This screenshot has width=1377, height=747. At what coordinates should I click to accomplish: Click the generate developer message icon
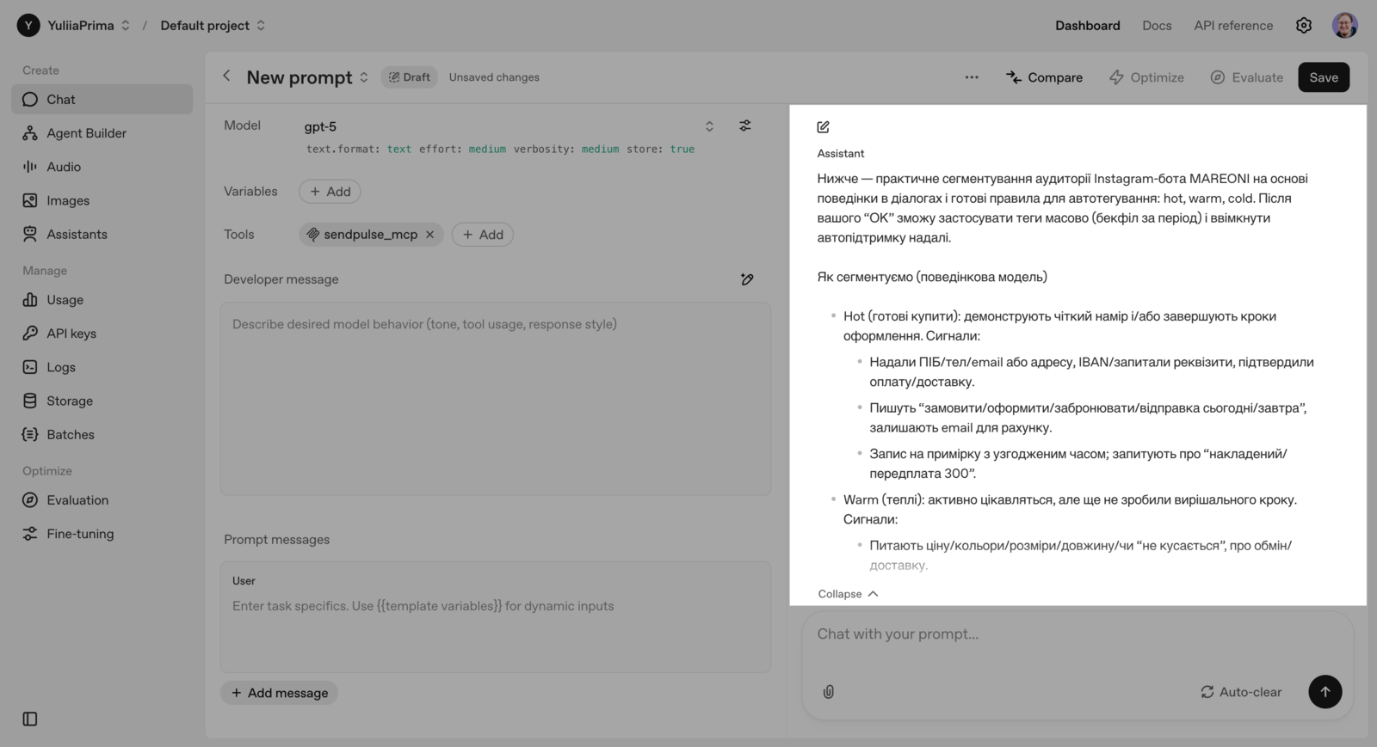pos(747,279)
